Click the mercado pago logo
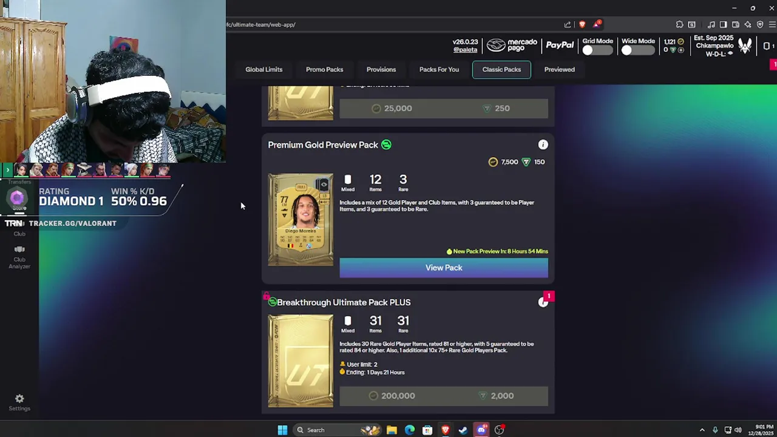 click(512, 45)
